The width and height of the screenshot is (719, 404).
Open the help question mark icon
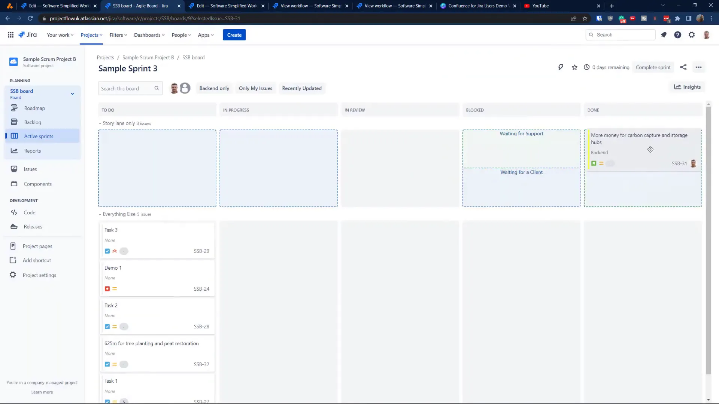pyautogui.click(x=677, y=35)
